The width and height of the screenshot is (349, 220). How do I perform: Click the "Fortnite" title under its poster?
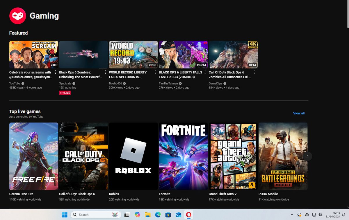point(165,194)
